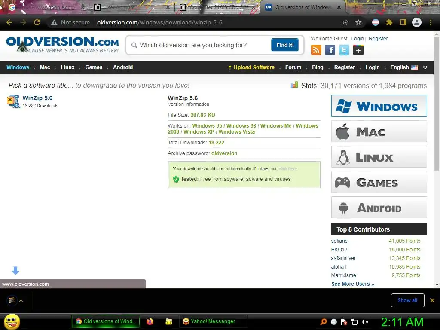Open contributor sofiane's profile
This screenshot has height=330, width=440.
click(x=339, y=241)
